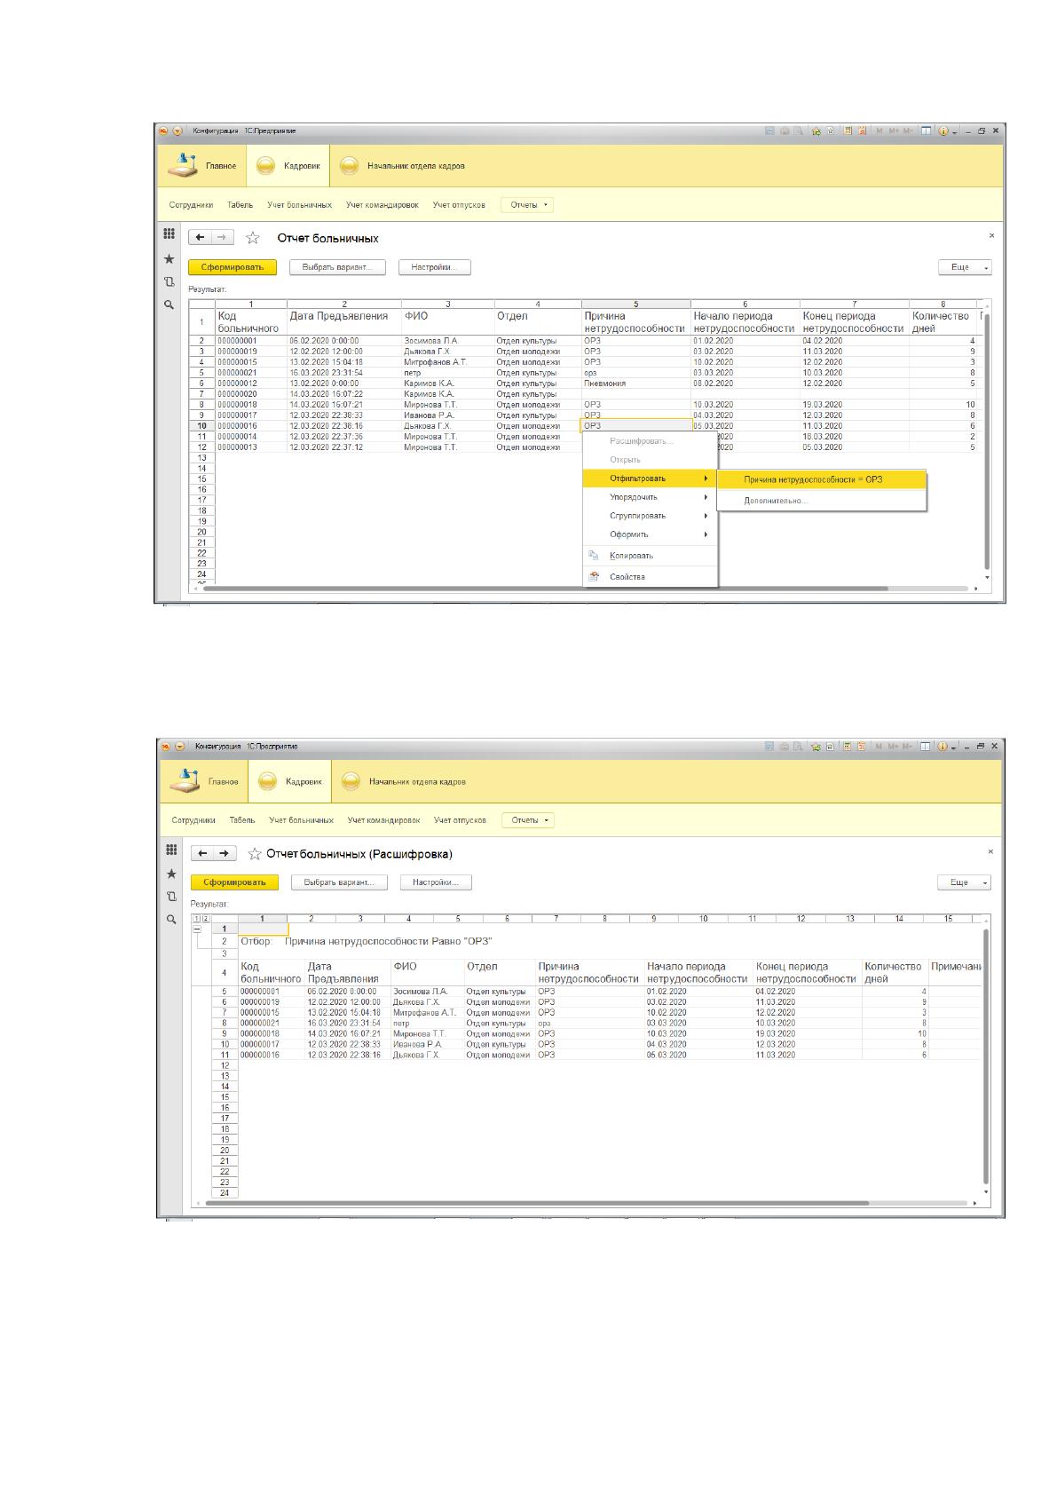Click Сформировать in the Расшифровка report window
The height and width of the screenshot is (1495, 1057).
point(234,882)
